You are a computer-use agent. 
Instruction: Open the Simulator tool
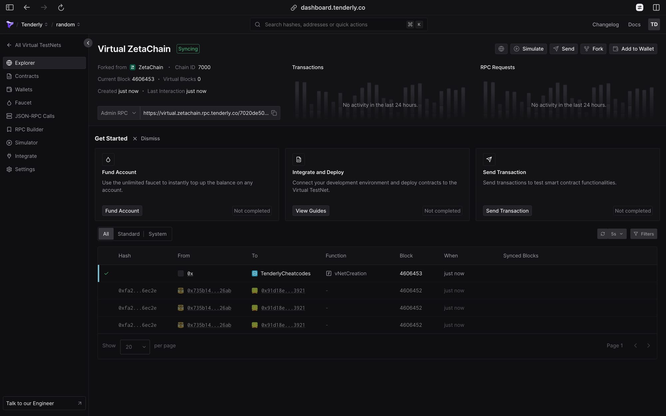(26, 142)
